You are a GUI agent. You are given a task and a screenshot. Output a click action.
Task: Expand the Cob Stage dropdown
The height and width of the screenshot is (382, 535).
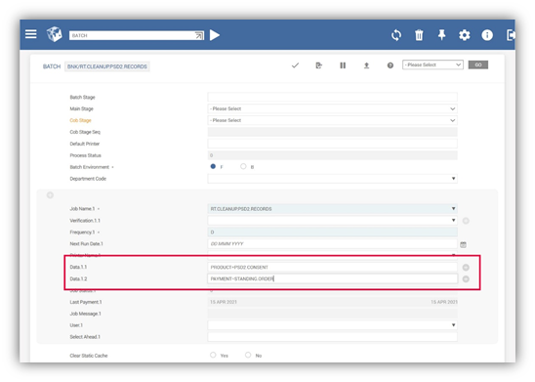(332, 120)
